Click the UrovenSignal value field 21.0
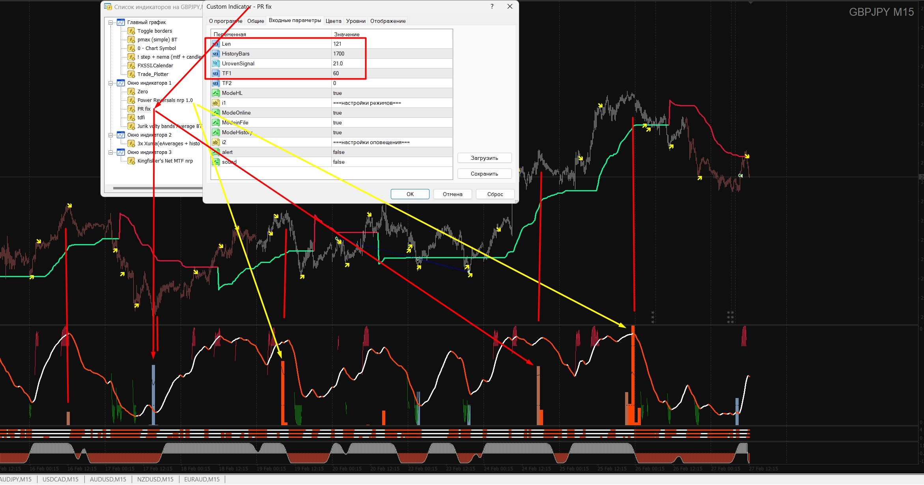 click(392, 64)
